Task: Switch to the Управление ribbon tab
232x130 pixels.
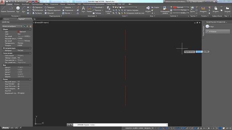Action: [x=54, y=4]
